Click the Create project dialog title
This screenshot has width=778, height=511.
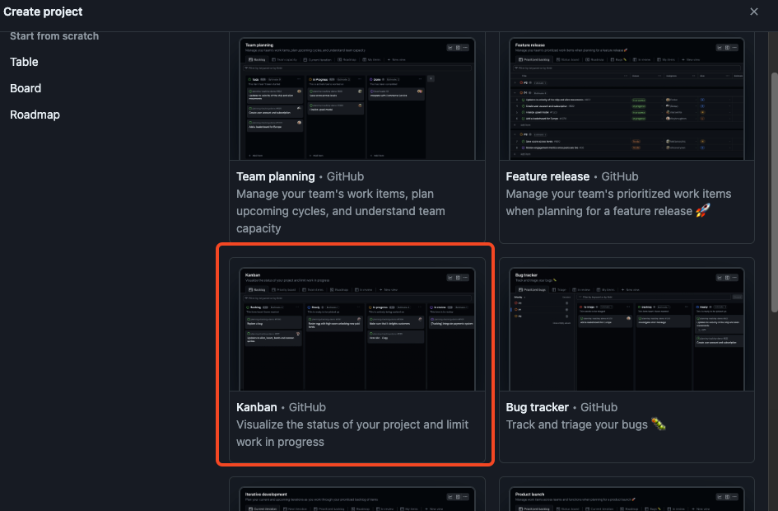coord(43,12)
